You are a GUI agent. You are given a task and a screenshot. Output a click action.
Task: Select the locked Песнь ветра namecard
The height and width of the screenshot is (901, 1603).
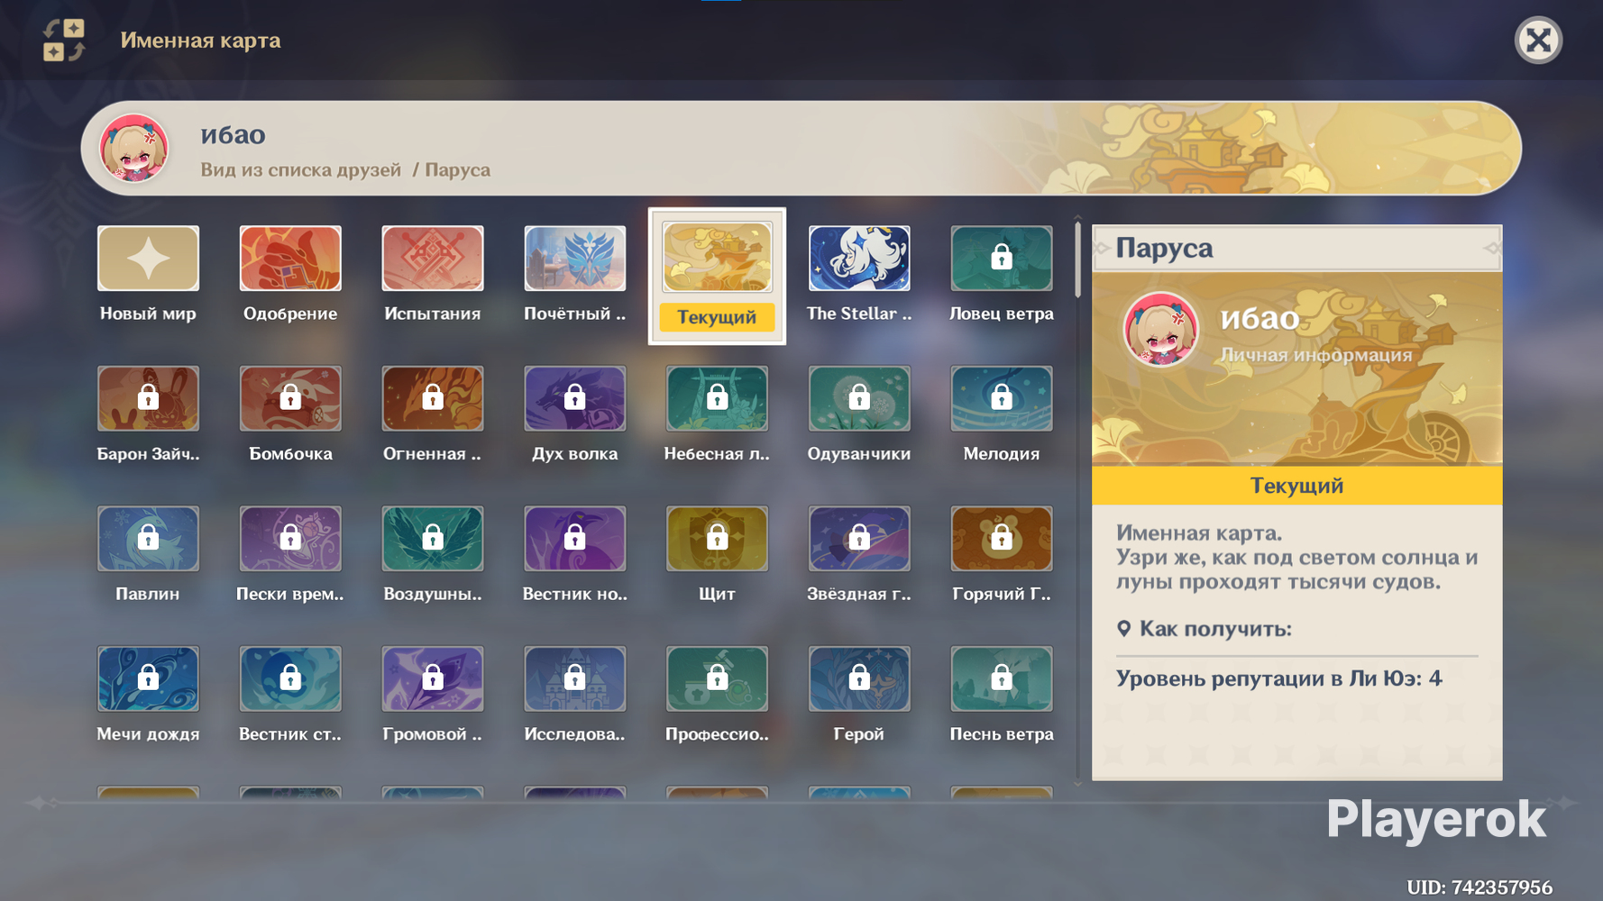point(1002,678)
